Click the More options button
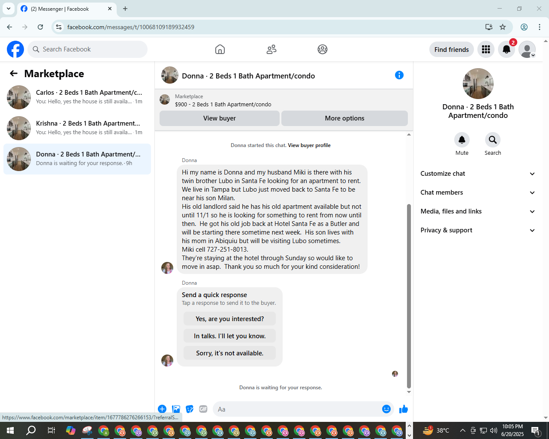This screenshot has height=439, width=549. click(344, 118)
